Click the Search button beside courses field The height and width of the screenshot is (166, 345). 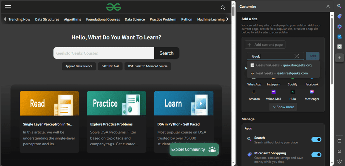166,53
